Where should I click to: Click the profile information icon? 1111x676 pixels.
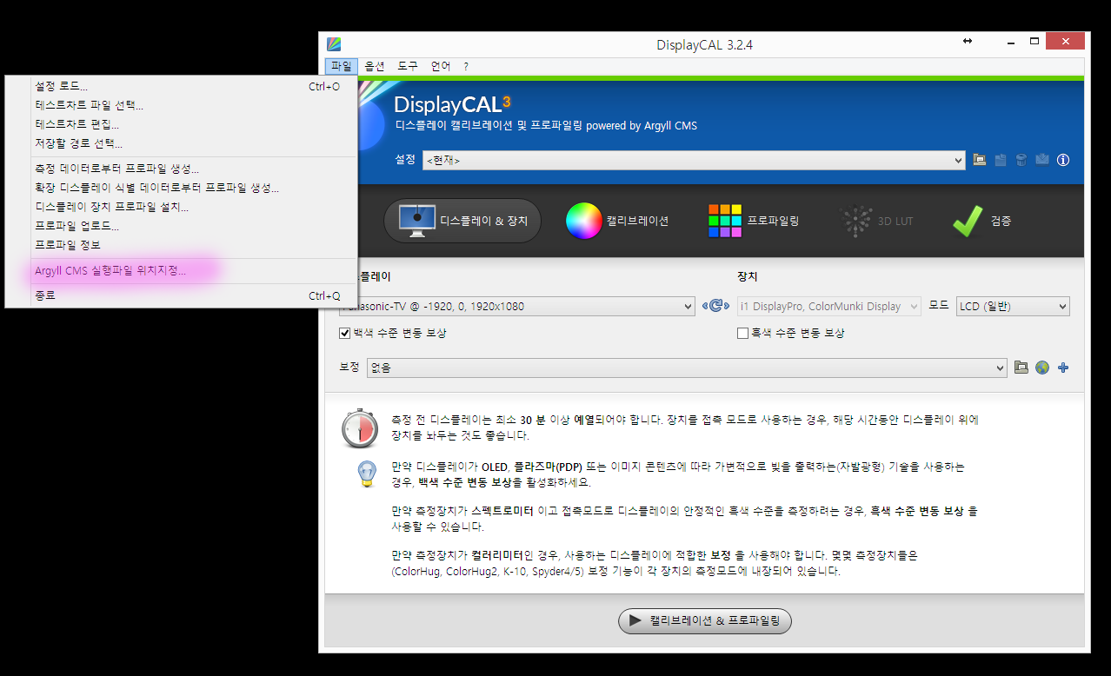[1062, 160]
